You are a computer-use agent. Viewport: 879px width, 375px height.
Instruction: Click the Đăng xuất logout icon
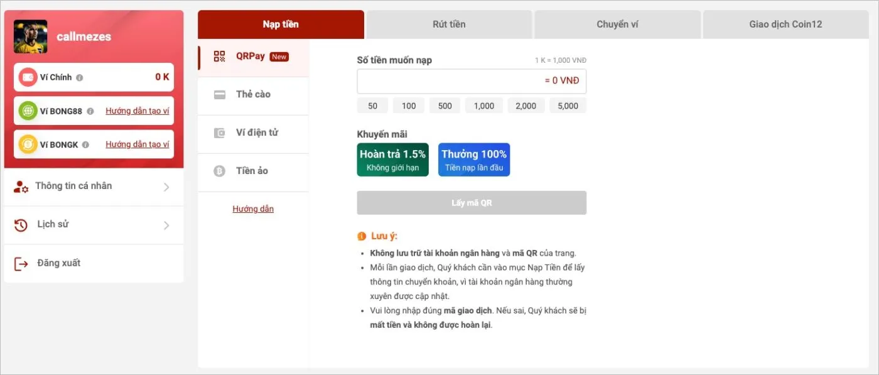click(x=21, y=263)
